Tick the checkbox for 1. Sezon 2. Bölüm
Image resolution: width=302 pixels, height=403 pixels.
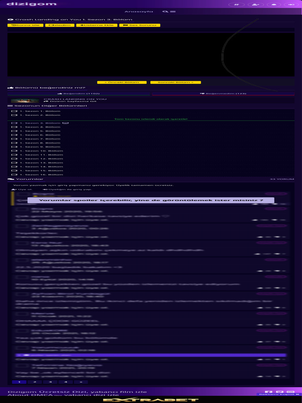(14, 115)
